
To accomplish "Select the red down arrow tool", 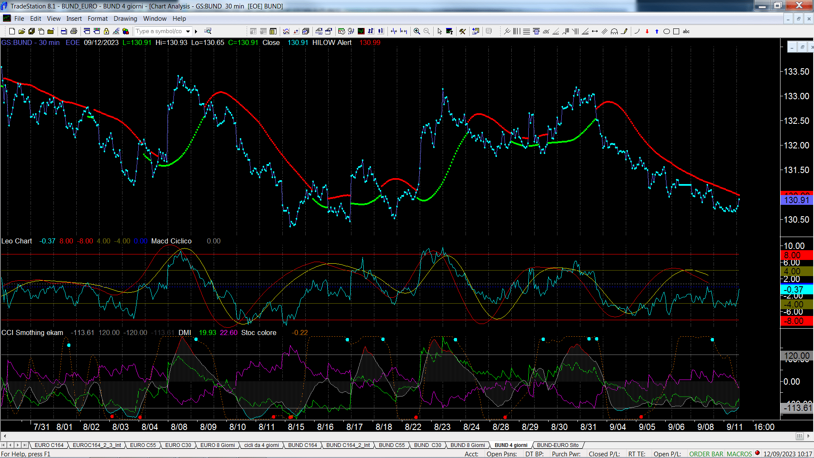I will [x=647, y=31].
